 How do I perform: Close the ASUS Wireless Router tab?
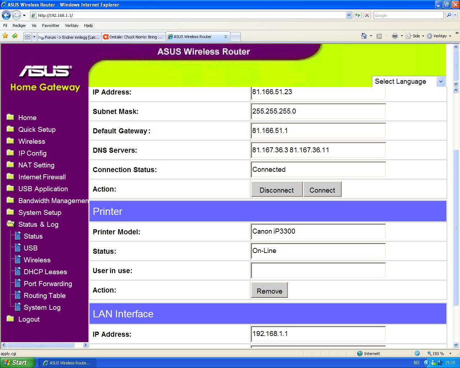226,36
